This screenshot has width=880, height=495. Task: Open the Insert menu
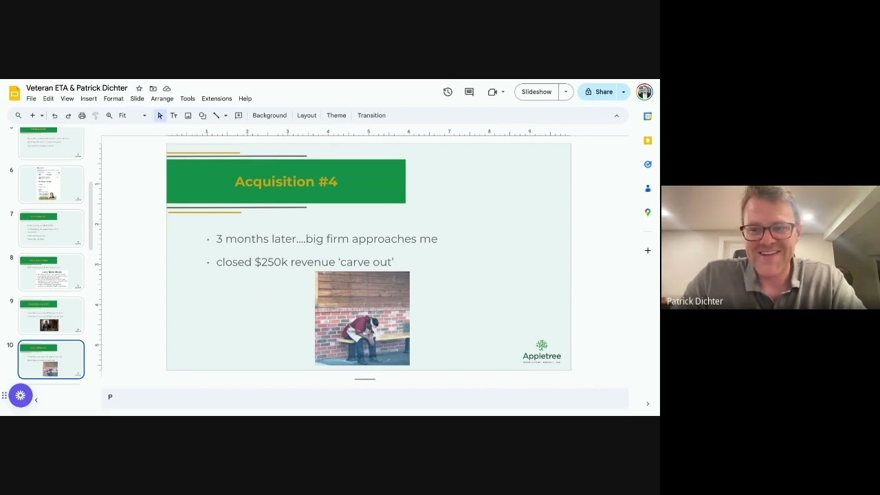tap(89, 99)
